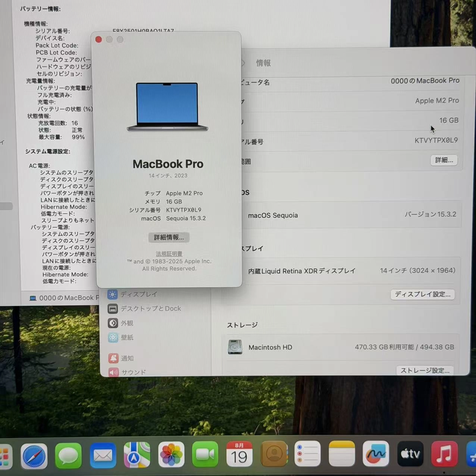
Task: Open Safari from the Dock
Action: [34, 455]
